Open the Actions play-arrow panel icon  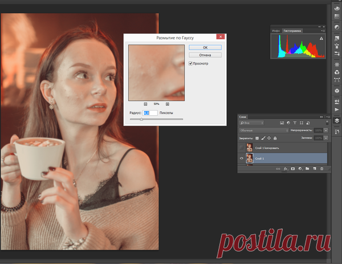pyautogui.click(x=337, y=109)
